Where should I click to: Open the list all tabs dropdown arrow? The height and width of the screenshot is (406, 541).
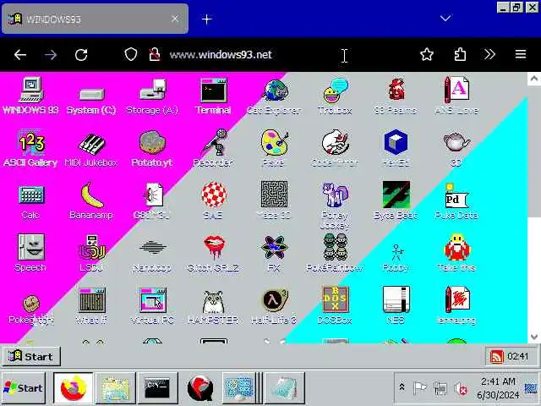click(x=445, y=18)
